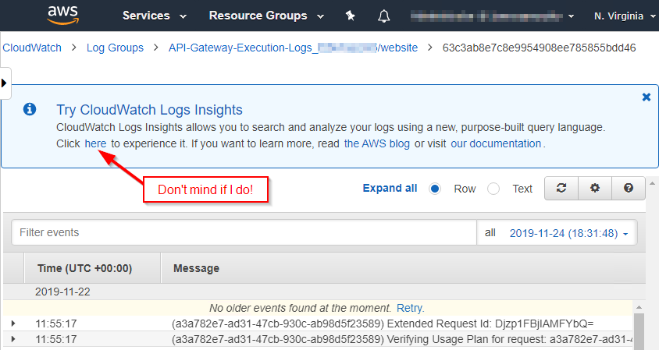Open the notifications bell icon

coord(383,16)
